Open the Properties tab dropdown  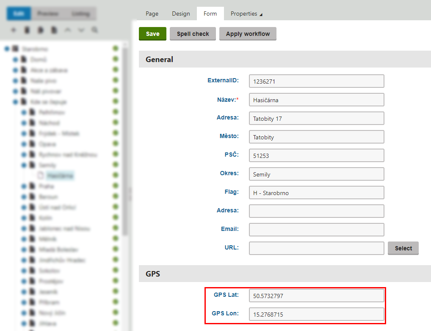point(246,14)
